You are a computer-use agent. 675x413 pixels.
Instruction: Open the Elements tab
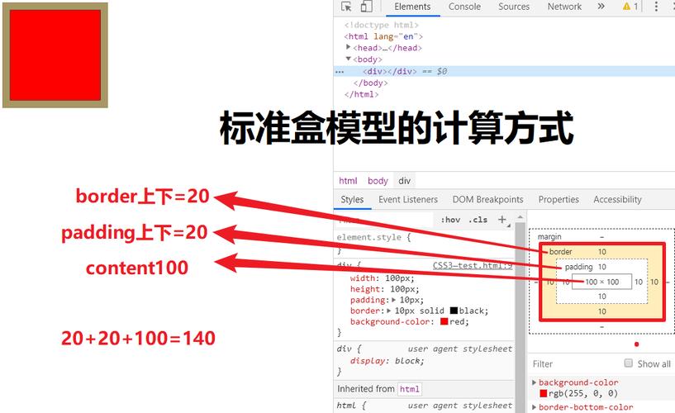pos(412,7)
